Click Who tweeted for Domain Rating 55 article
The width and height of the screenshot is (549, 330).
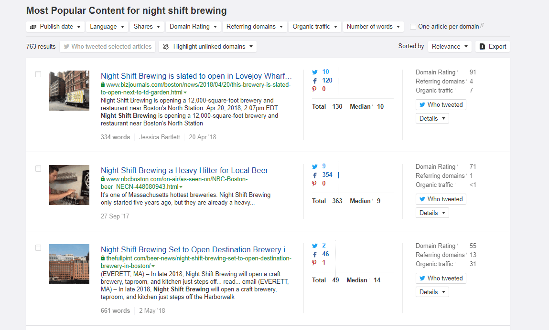[x=441, y=278]
